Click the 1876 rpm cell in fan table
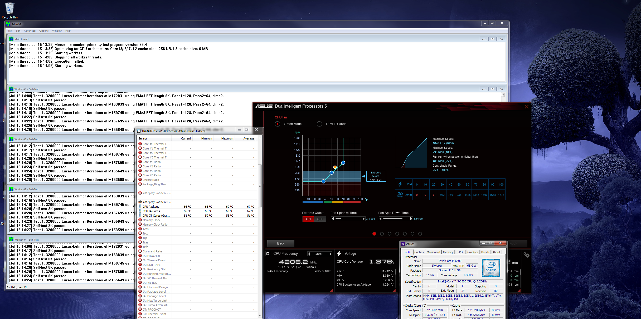This screenshot has height=319, width=641. [501, 195]
